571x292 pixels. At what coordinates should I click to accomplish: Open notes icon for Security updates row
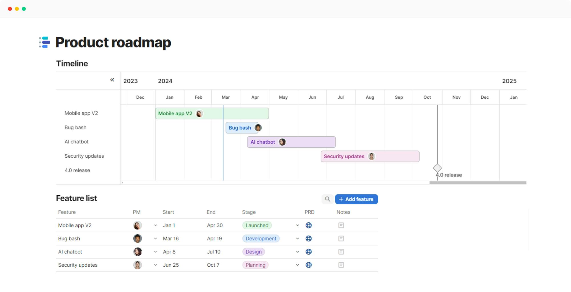[341, 265]
